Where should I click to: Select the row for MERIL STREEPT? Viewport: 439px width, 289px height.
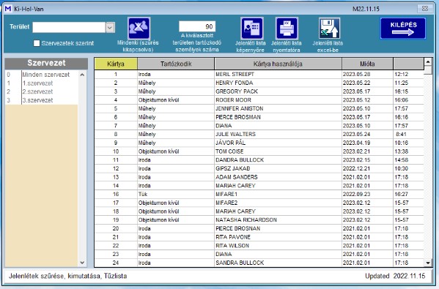259,75
